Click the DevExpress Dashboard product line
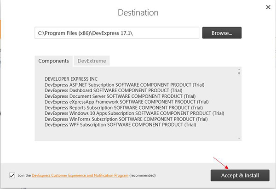This screenshot has width=276, height=189. click(x=113, y=90)
